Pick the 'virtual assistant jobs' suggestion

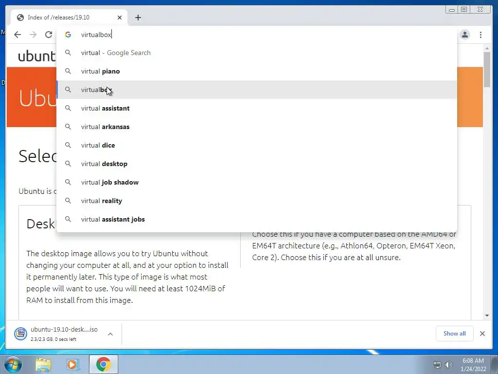click(x=257, y=219)
